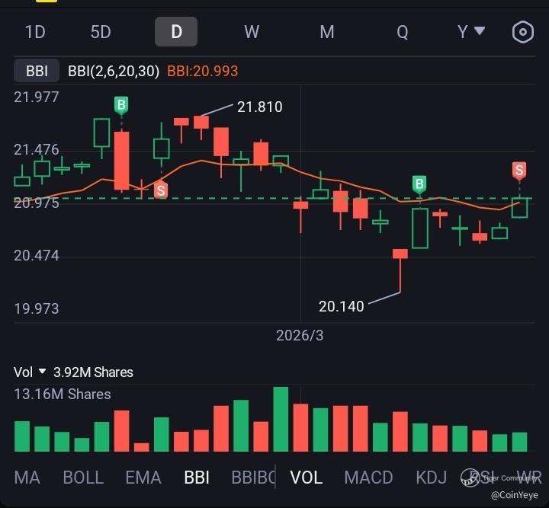Viewport: 549px width, 508px height.
Task: Select the 5D timeframe tab
Action: pos(101,32)
